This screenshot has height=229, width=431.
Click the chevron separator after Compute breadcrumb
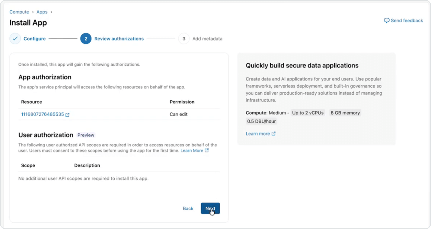[32, 12]
